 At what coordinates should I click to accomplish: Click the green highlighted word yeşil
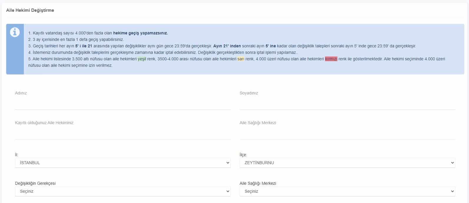142,59
